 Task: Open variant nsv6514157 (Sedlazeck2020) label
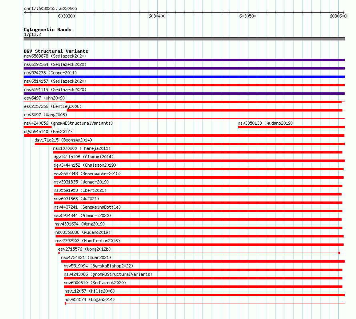pos(55,81)
